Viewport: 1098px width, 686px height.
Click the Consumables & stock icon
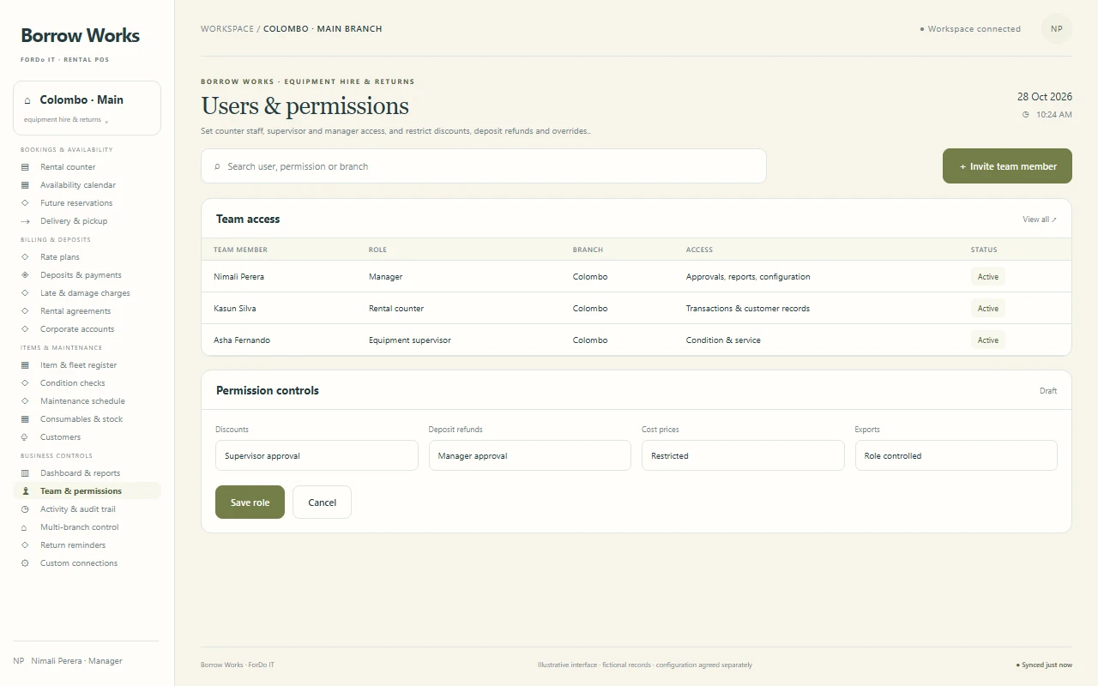(25, 419)
